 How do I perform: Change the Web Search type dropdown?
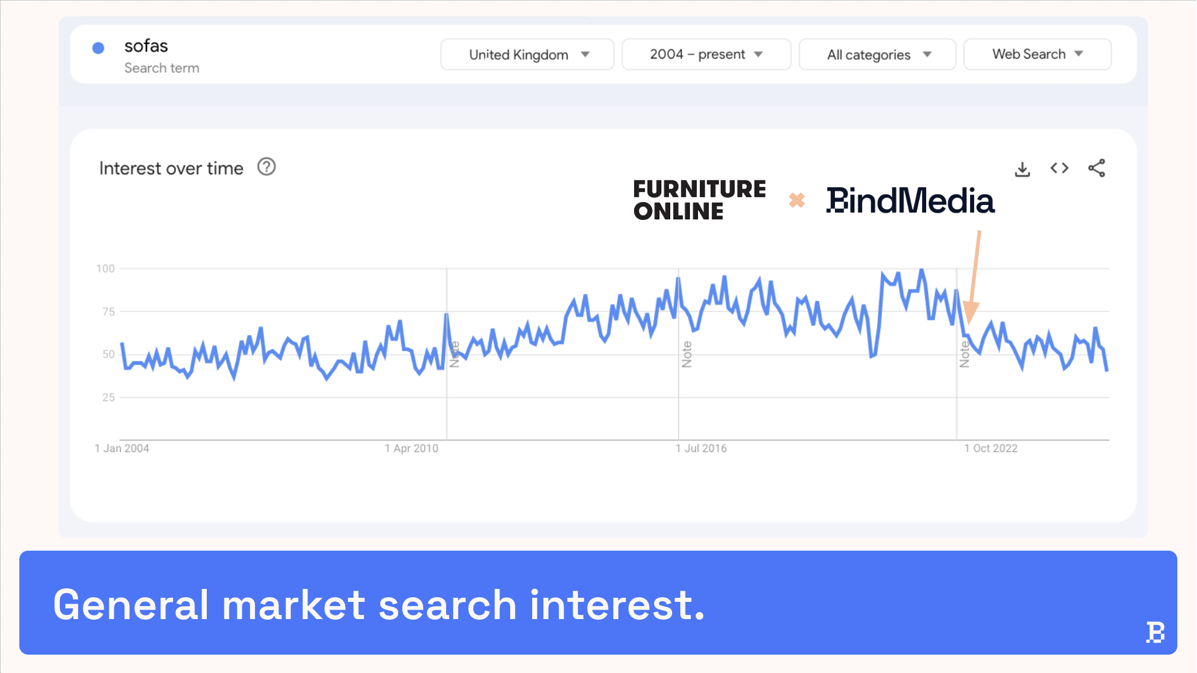point(1037,55)
